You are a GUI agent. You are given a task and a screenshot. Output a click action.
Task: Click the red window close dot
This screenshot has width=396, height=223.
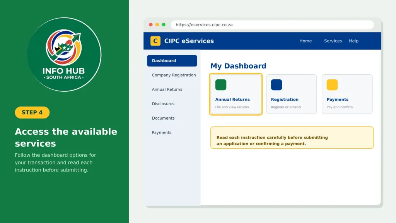pos(151,24)
